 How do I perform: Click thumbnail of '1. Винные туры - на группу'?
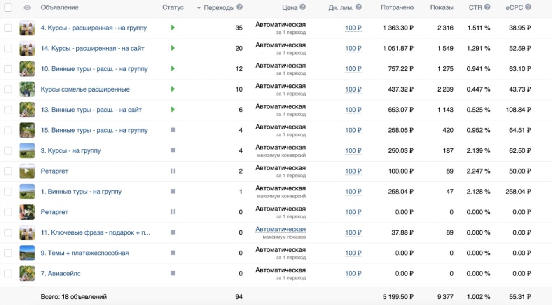(x=27, y=192)
